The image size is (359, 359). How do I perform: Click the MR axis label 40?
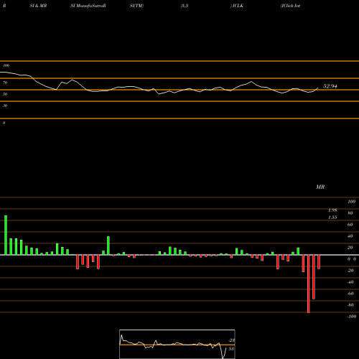point(350,236)
